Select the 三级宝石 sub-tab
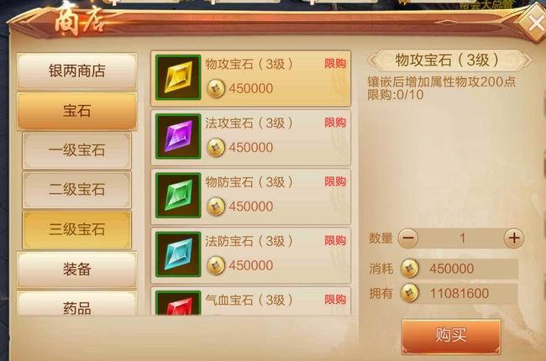546x361 pixels. 77,230
